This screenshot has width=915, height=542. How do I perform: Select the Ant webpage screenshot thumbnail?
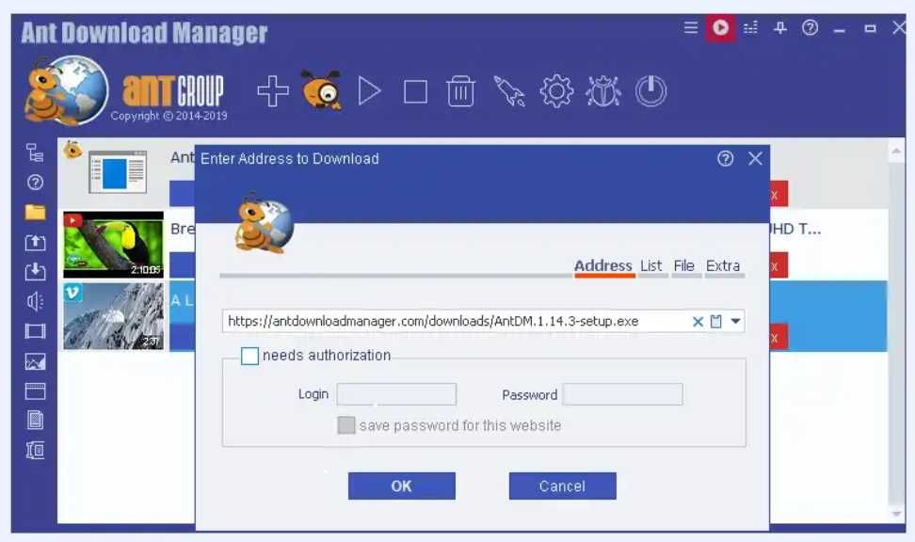click(x=118, y=172)
